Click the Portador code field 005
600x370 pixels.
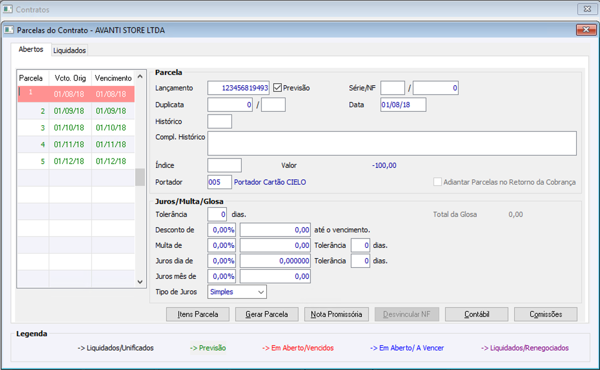(x=219, y=182)
